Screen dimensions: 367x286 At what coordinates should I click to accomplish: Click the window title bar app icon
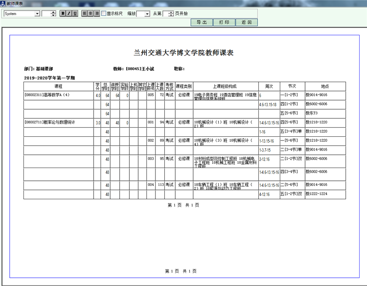click(3, 3)
